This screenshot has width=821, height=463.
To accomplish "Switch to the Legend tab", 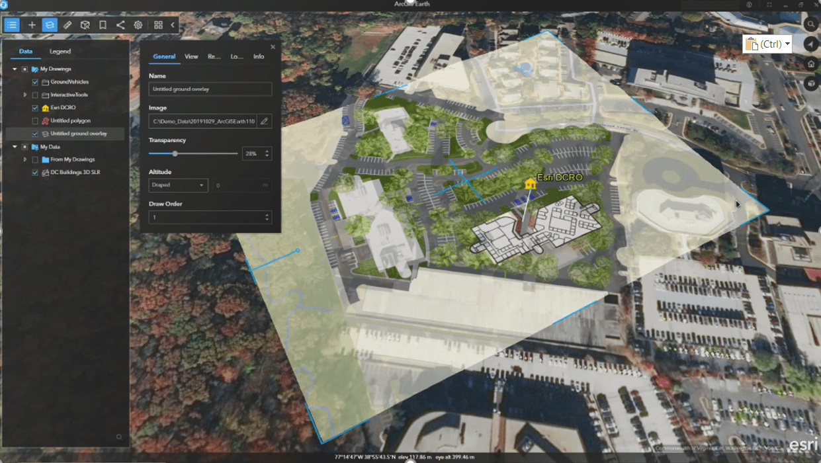I will [x=60, y=51].
